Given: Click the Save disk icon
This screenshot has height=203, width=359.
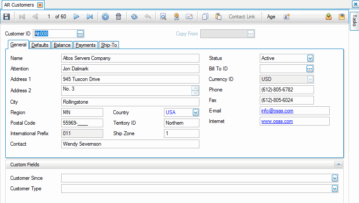Looking at the screenshot, I should [7, 17].
